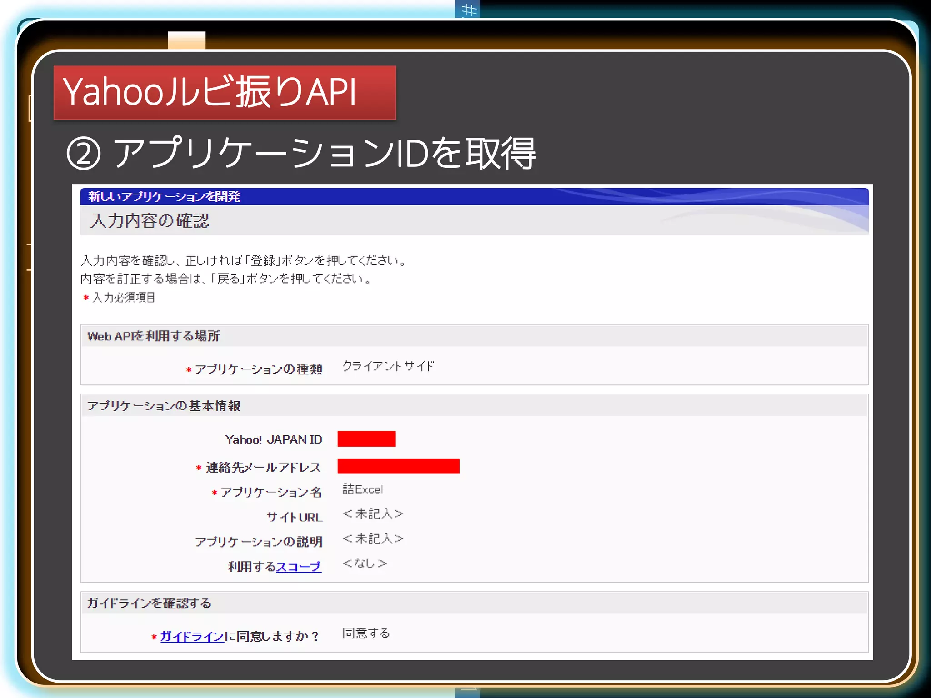Click the <未記入> value beside アプリケーションの説明
The height and width of the screenshot is (698, 931).
tap(373, 539)
